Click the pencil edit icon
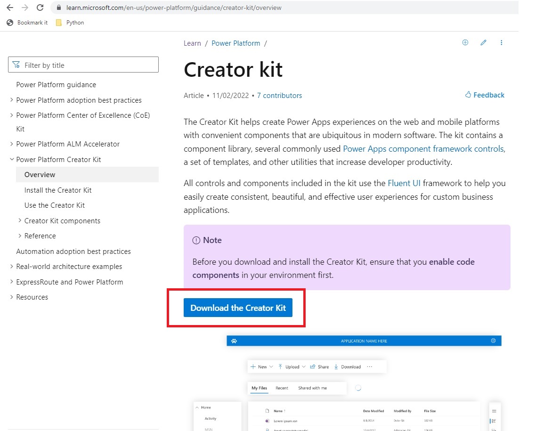535x431 pixels. point(483,43)
